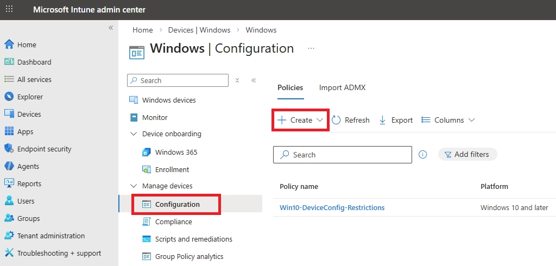556x266 pixels.
Task: Click the Group Policy analytics icon
Action: tap(147, 256)
